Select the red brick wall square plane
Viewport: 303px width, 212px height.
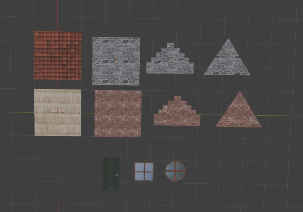[118, 114]
